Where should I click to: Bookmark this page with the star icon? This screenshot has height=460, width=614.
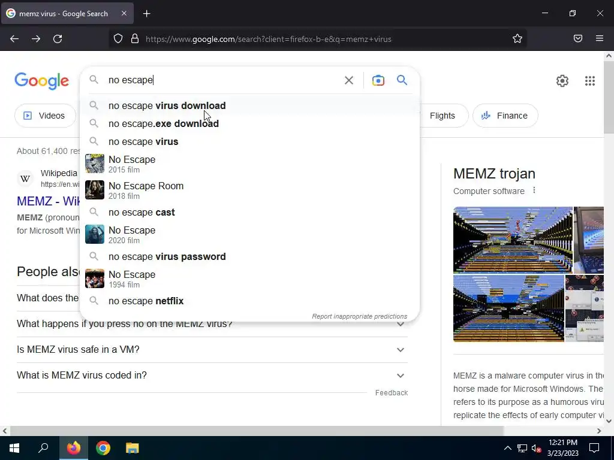517,39
